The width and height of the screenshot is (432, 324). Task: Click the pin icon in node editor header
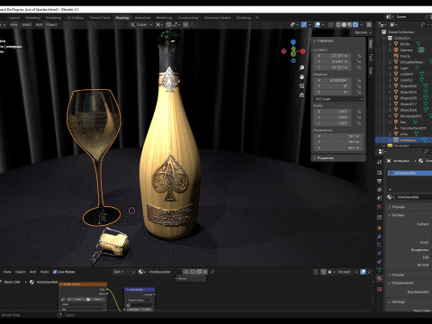coord(212,272)
